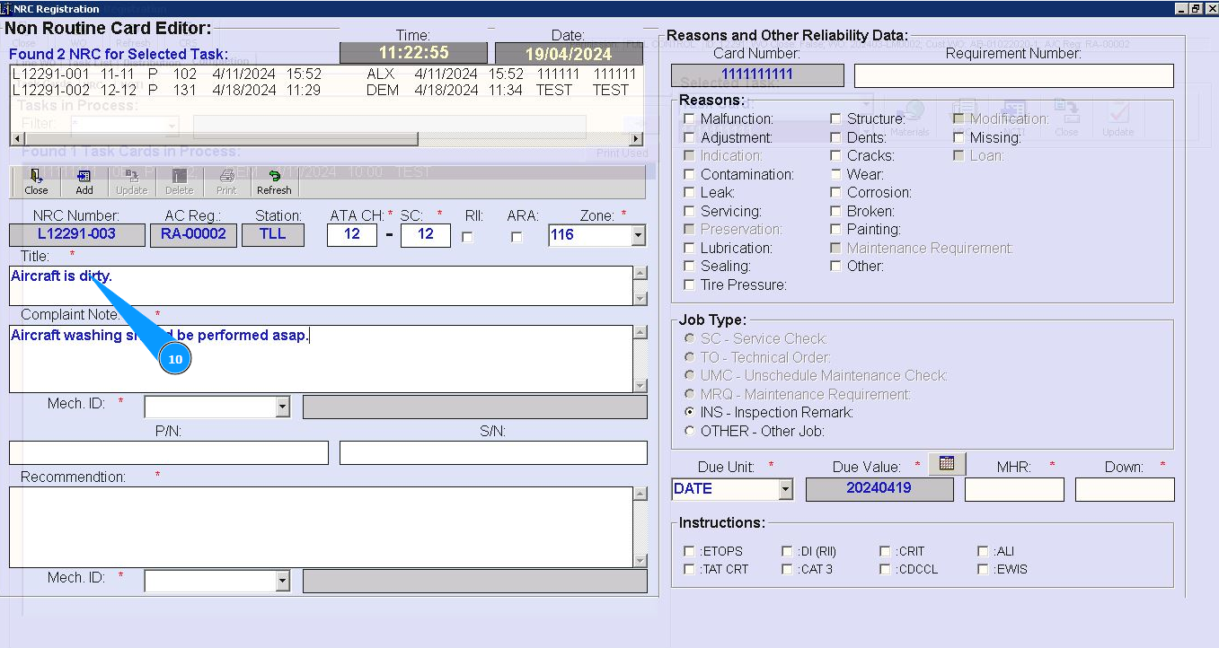
Task: Check the Lubrication reason
Action: pyautogui.click(x=689, y=248)
